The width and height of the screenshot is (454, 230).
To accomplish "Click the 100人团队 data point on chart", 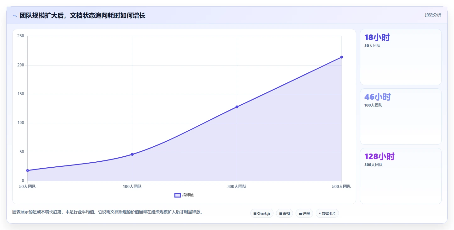I will pos(132,154).
